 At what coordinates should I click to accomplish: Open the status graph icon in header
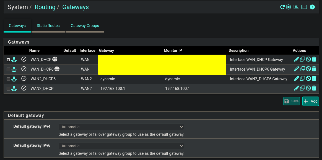click(296, 7)
